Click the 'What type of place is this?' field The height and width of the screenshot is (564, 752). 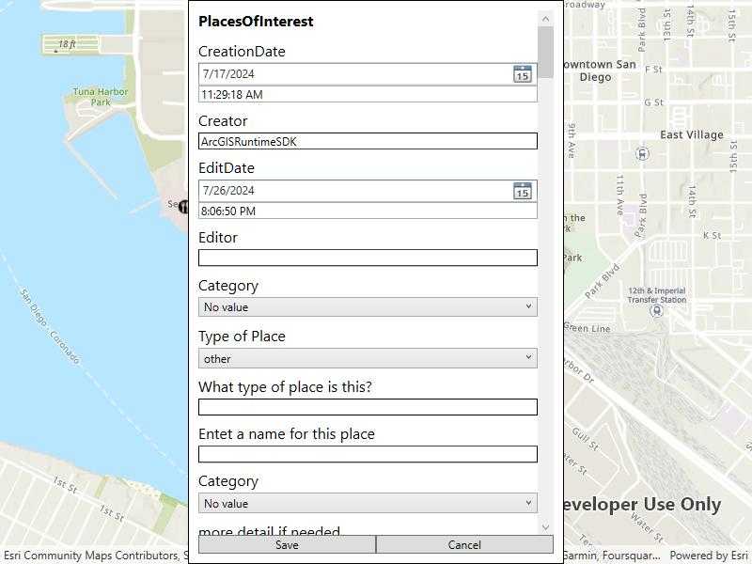pos(367,407)
